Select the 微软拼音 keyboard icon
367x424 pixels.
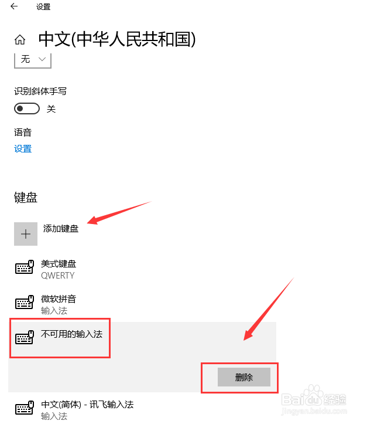coord(25,302)
